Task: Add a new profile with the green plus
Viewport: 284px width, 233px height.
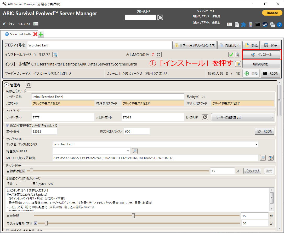Action: click(41, 34)
